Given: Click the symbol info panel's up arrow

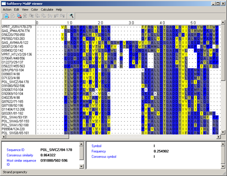Looking at the screenshot, I should click(223, 144).
